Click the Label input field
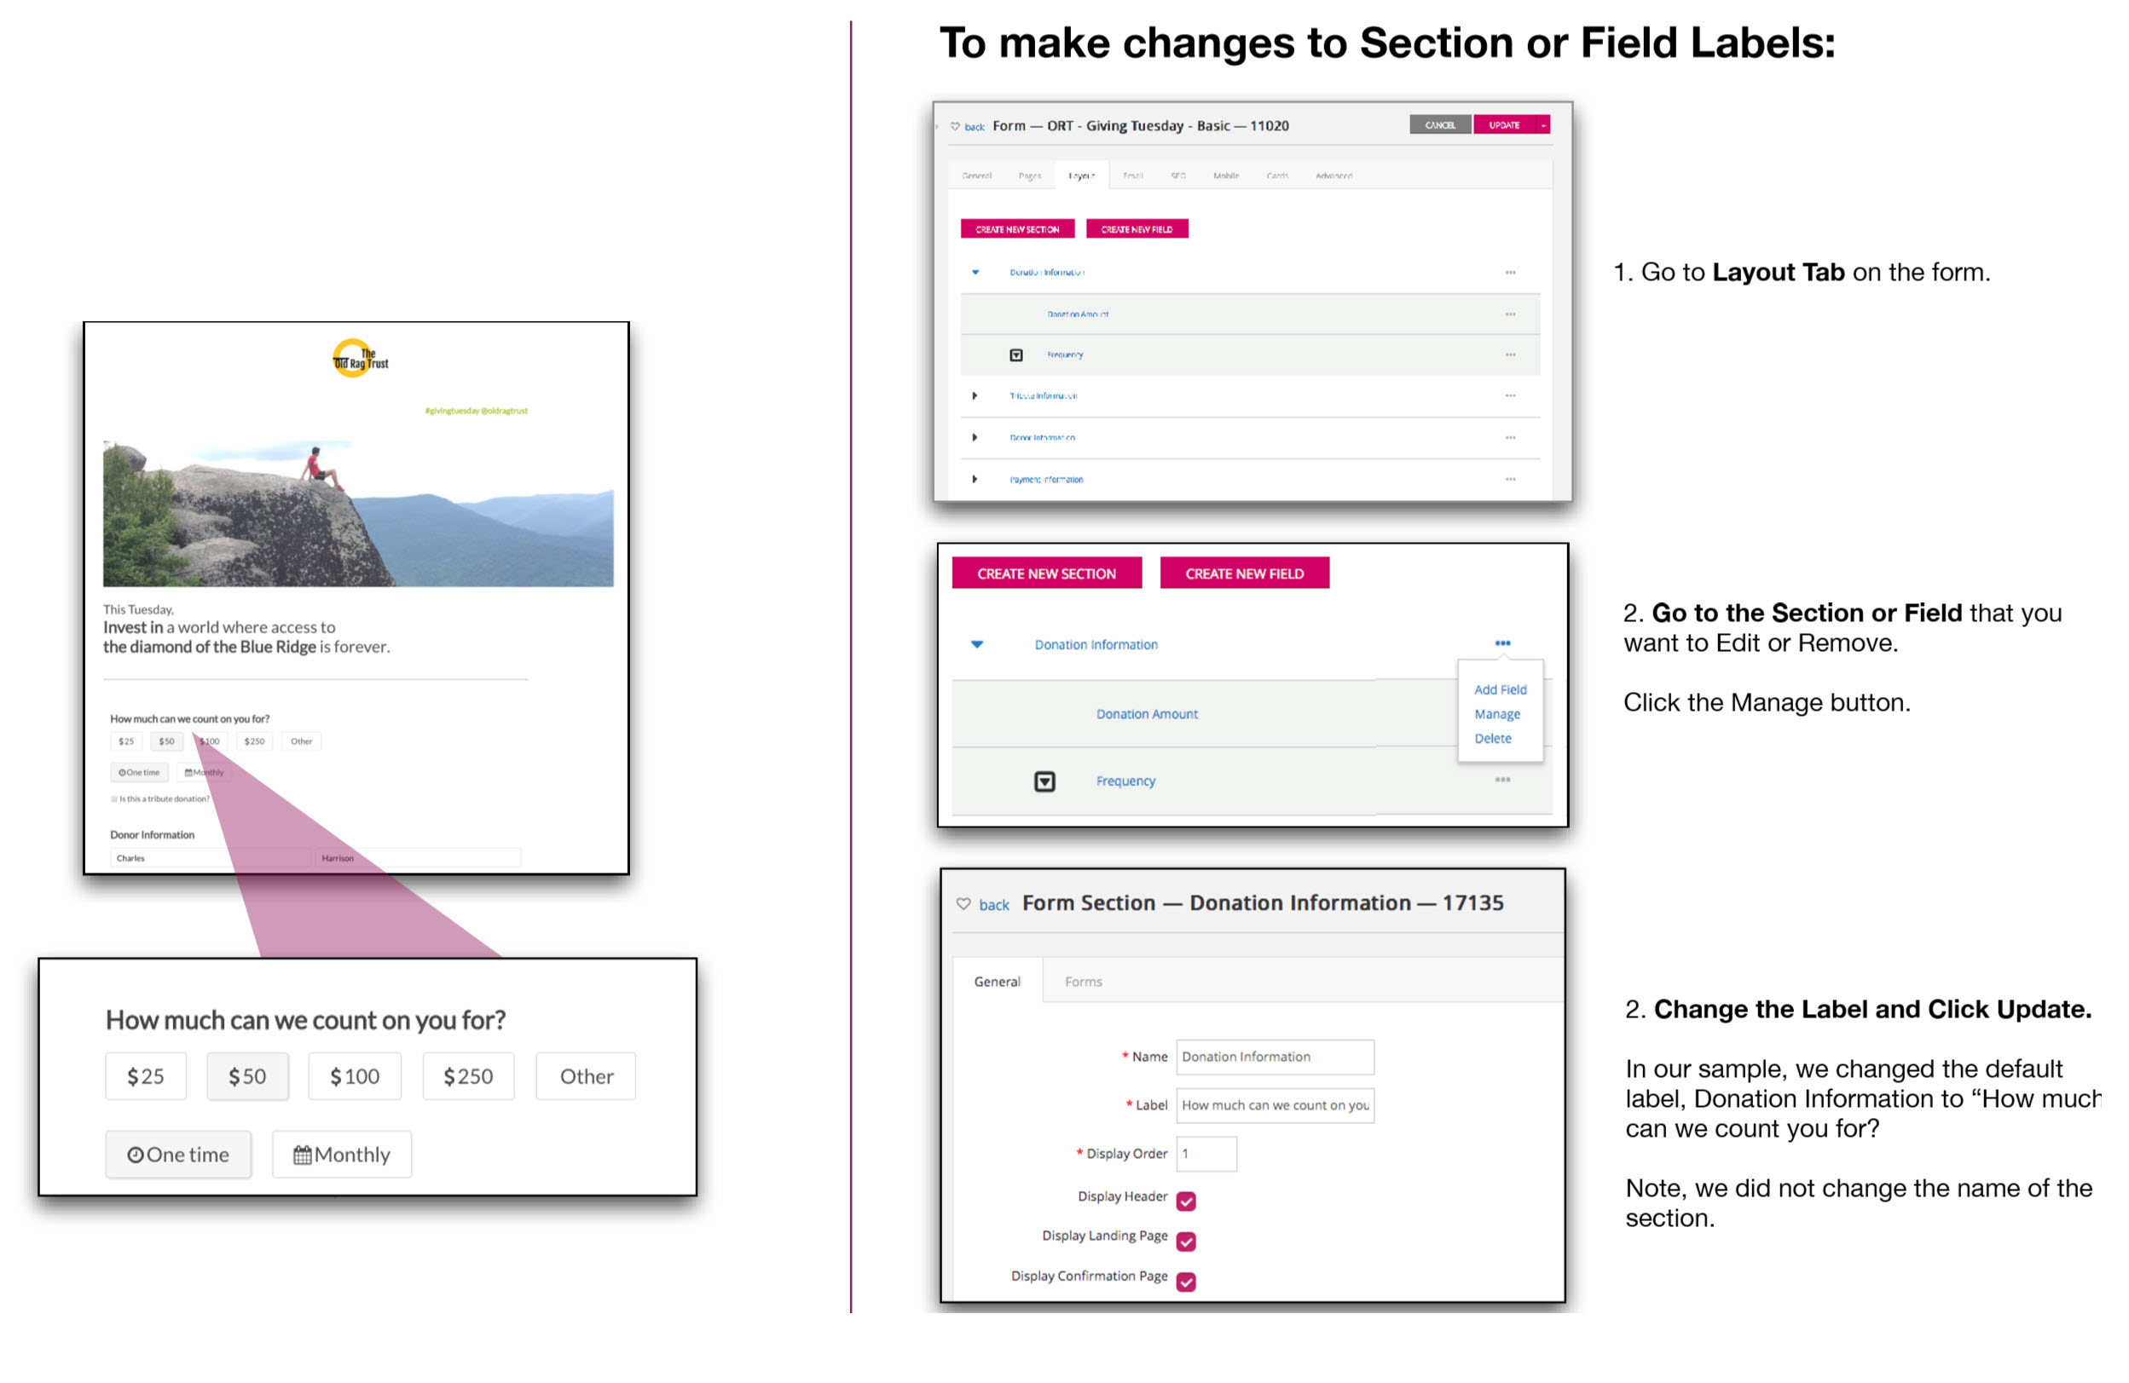 click(1275, 1105)
